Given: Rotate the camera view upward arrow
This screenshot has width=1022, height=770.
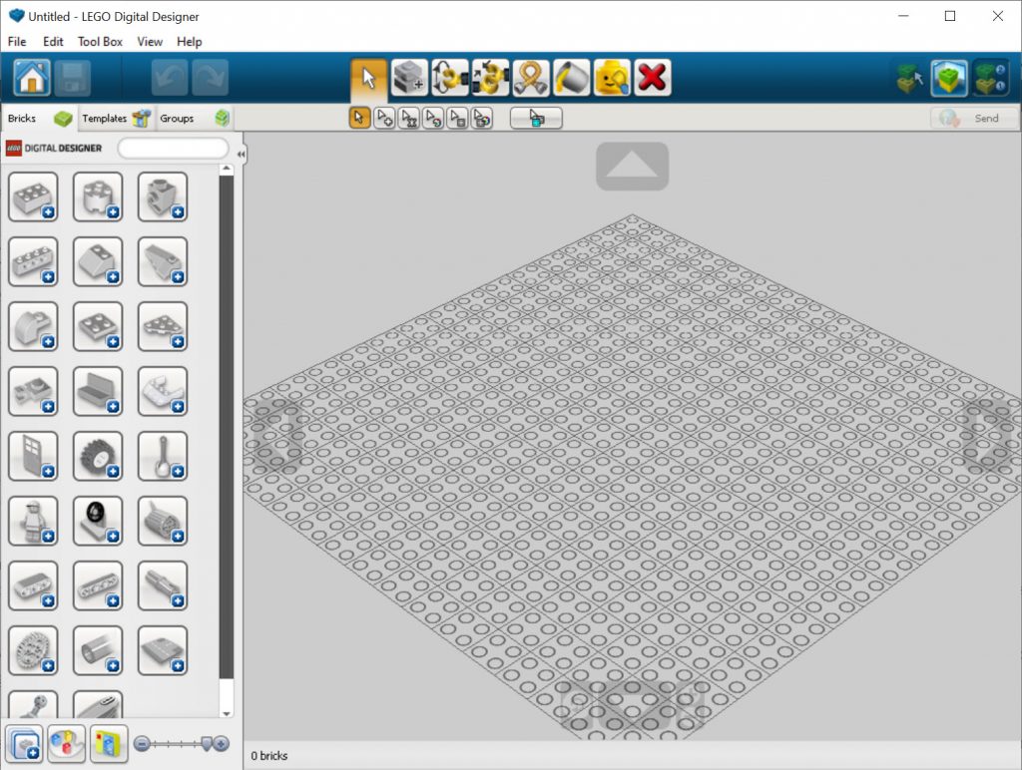Looking at the screenshot, I should (632, 167).
